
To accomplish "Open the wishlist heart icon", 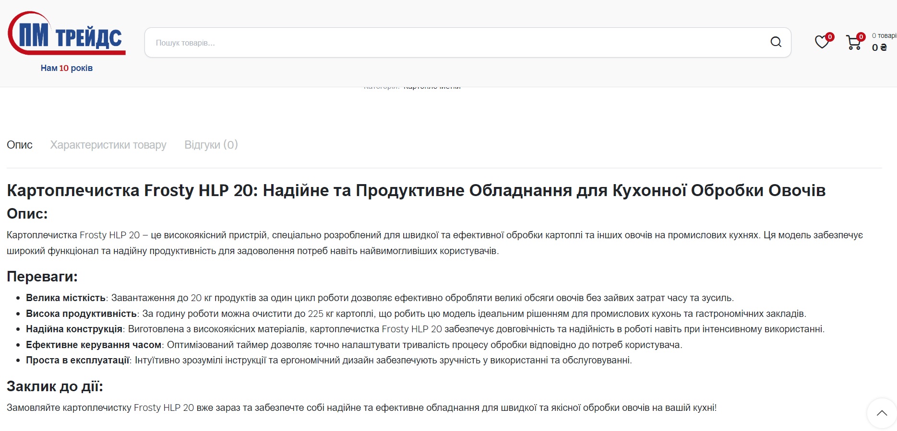I will click(x=822, y=42).
